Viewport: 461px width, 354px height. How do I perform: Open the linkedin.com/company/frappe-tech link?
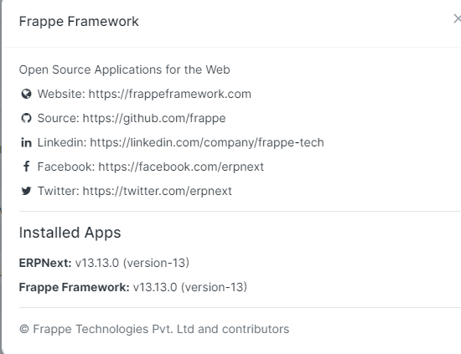click(207, 142)
